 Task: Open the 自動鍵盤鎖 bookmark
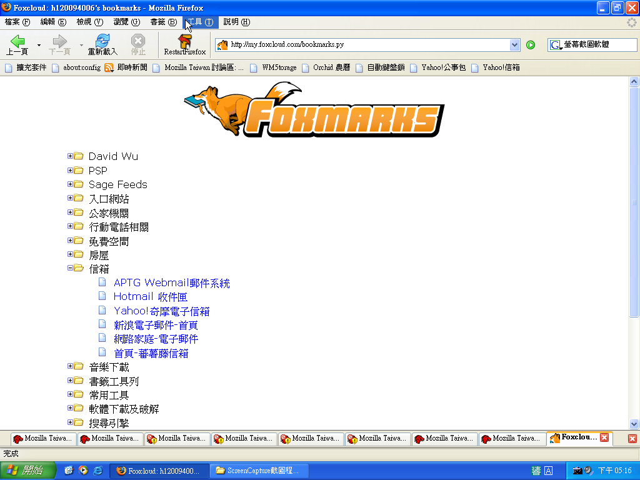(380, 67)
